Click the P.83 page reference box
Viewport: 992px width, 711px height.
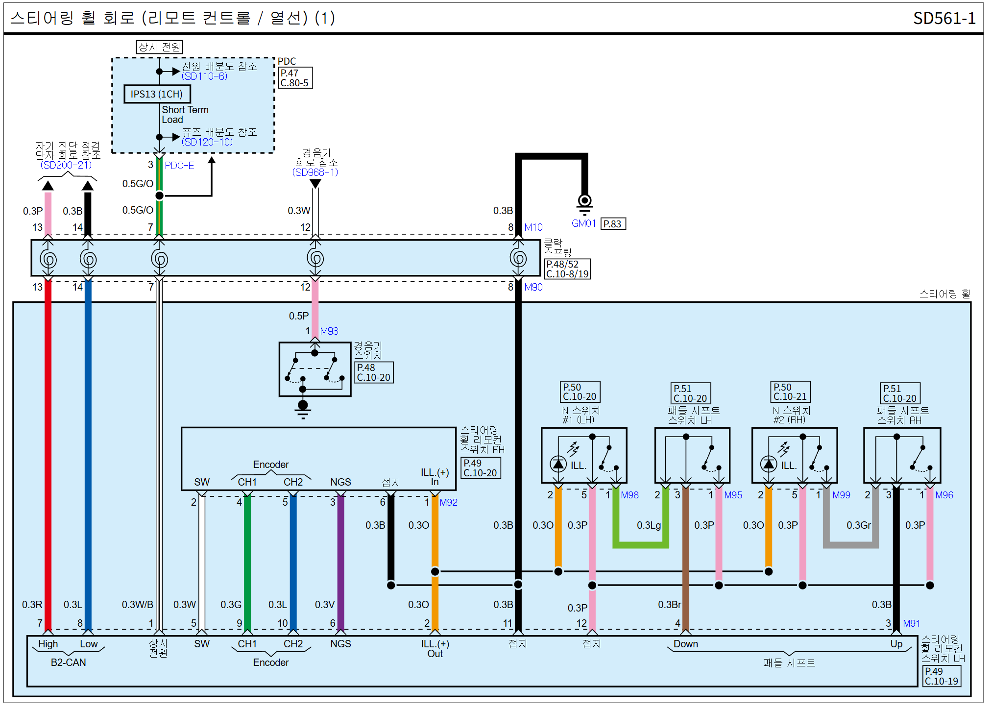click(612, 224)
